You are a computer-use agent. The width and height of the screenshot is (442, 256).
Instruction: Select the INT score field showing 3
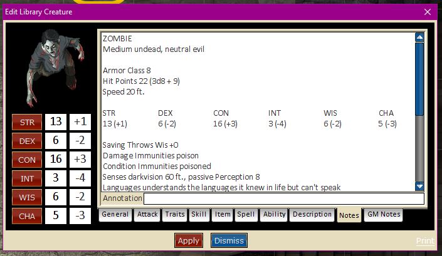pyautogui.click(x=56, y=178)
